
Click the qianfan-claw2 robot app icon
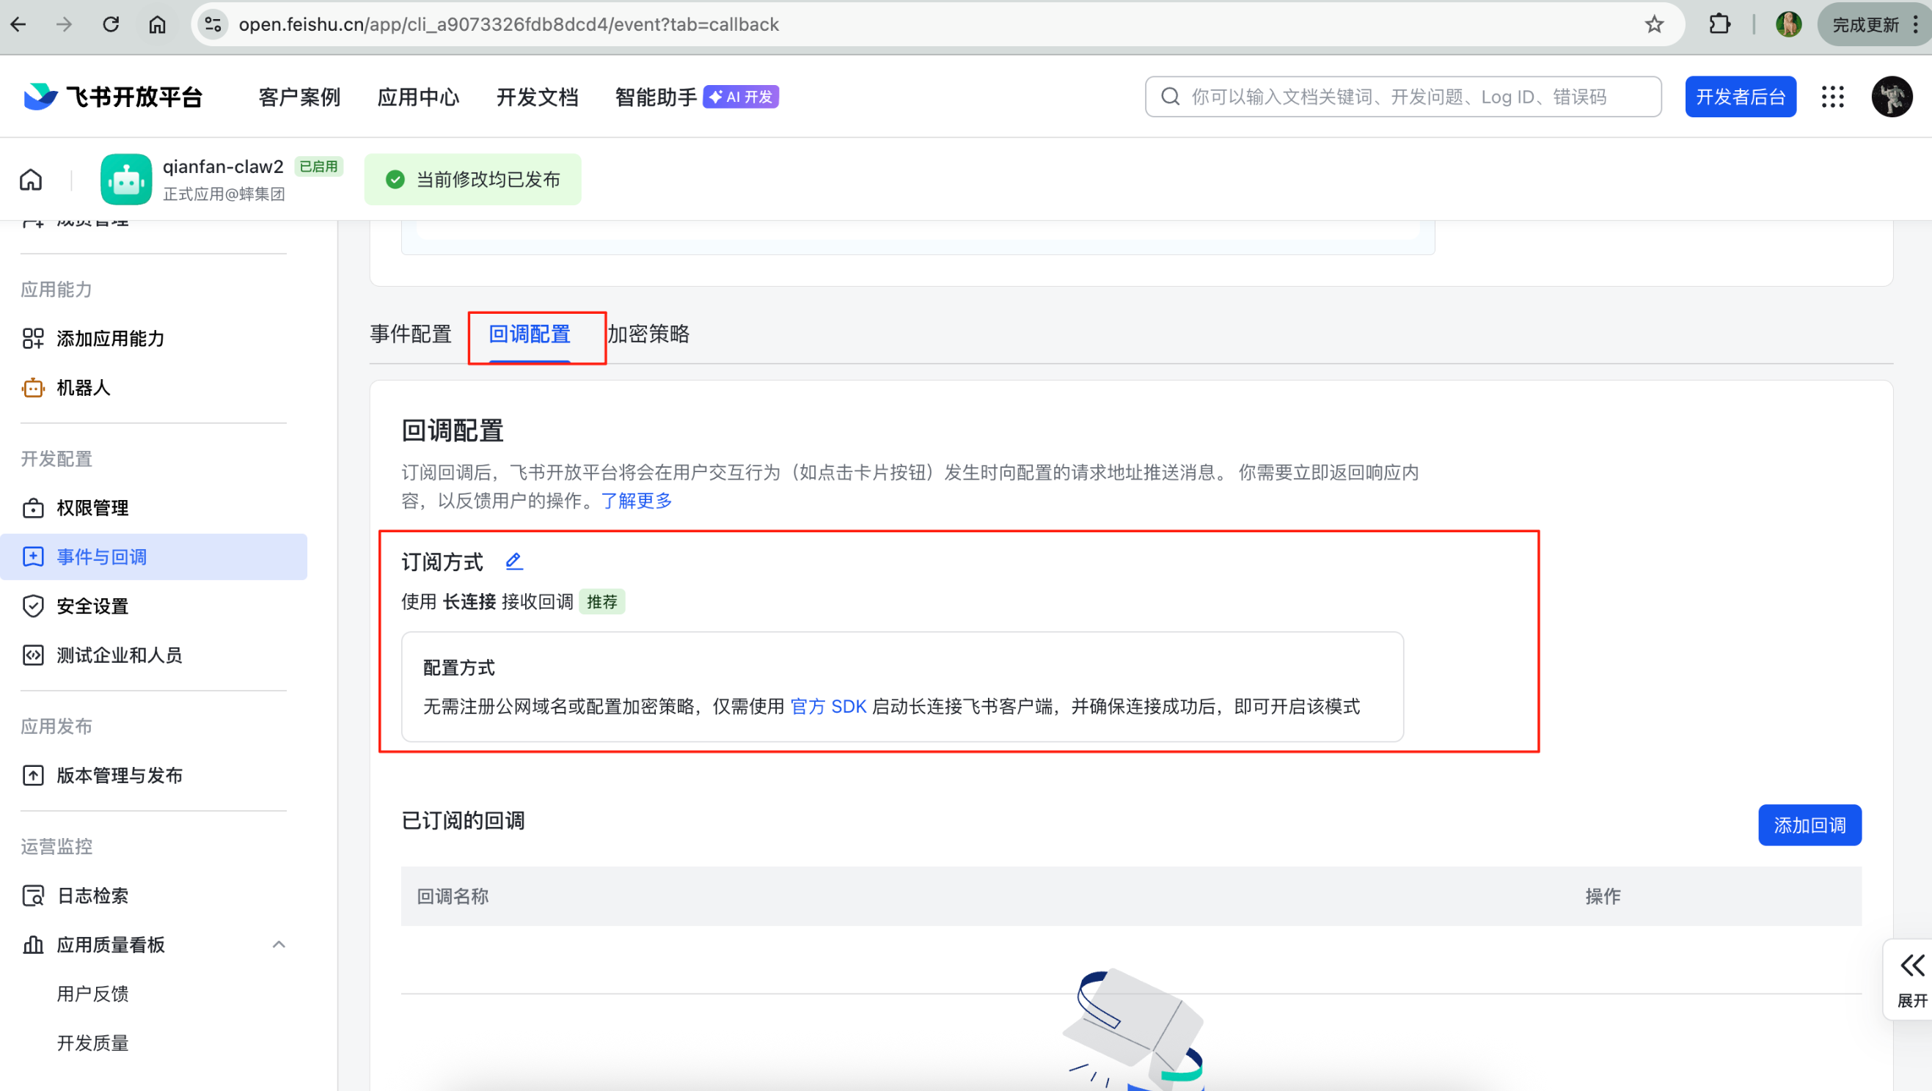126,179
